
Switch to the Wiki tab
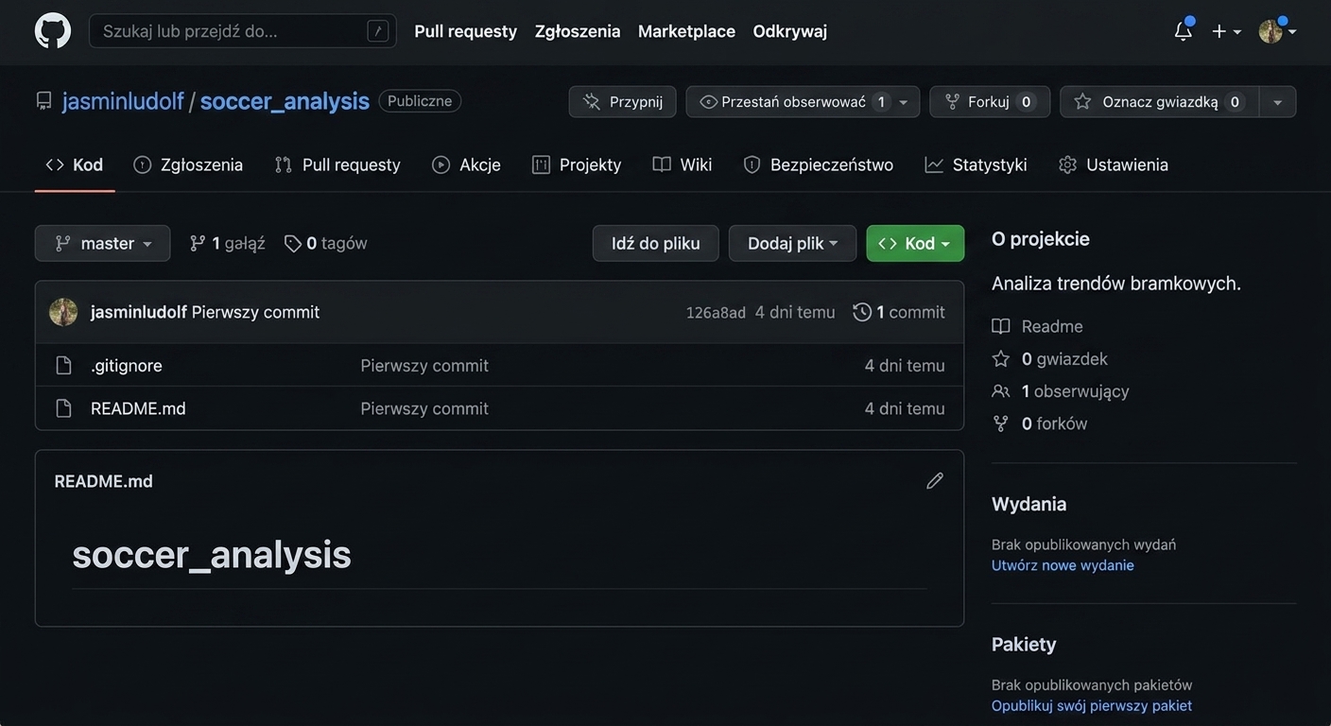click(x=683, y=164)
